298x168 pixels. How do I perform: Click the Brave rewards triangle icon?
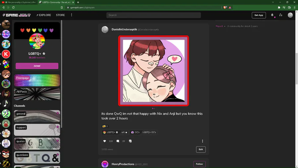coord(230,7)
